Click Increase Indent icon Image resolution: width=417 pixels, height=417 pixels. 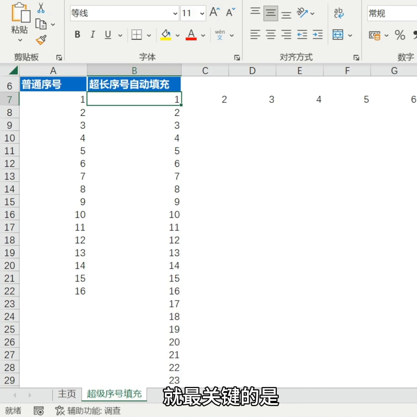click(318, 35)
